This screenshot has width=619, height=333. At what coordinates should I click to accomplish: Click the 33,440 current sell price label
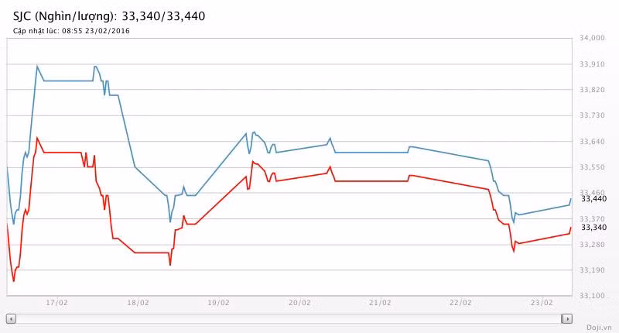click(593, 199)
